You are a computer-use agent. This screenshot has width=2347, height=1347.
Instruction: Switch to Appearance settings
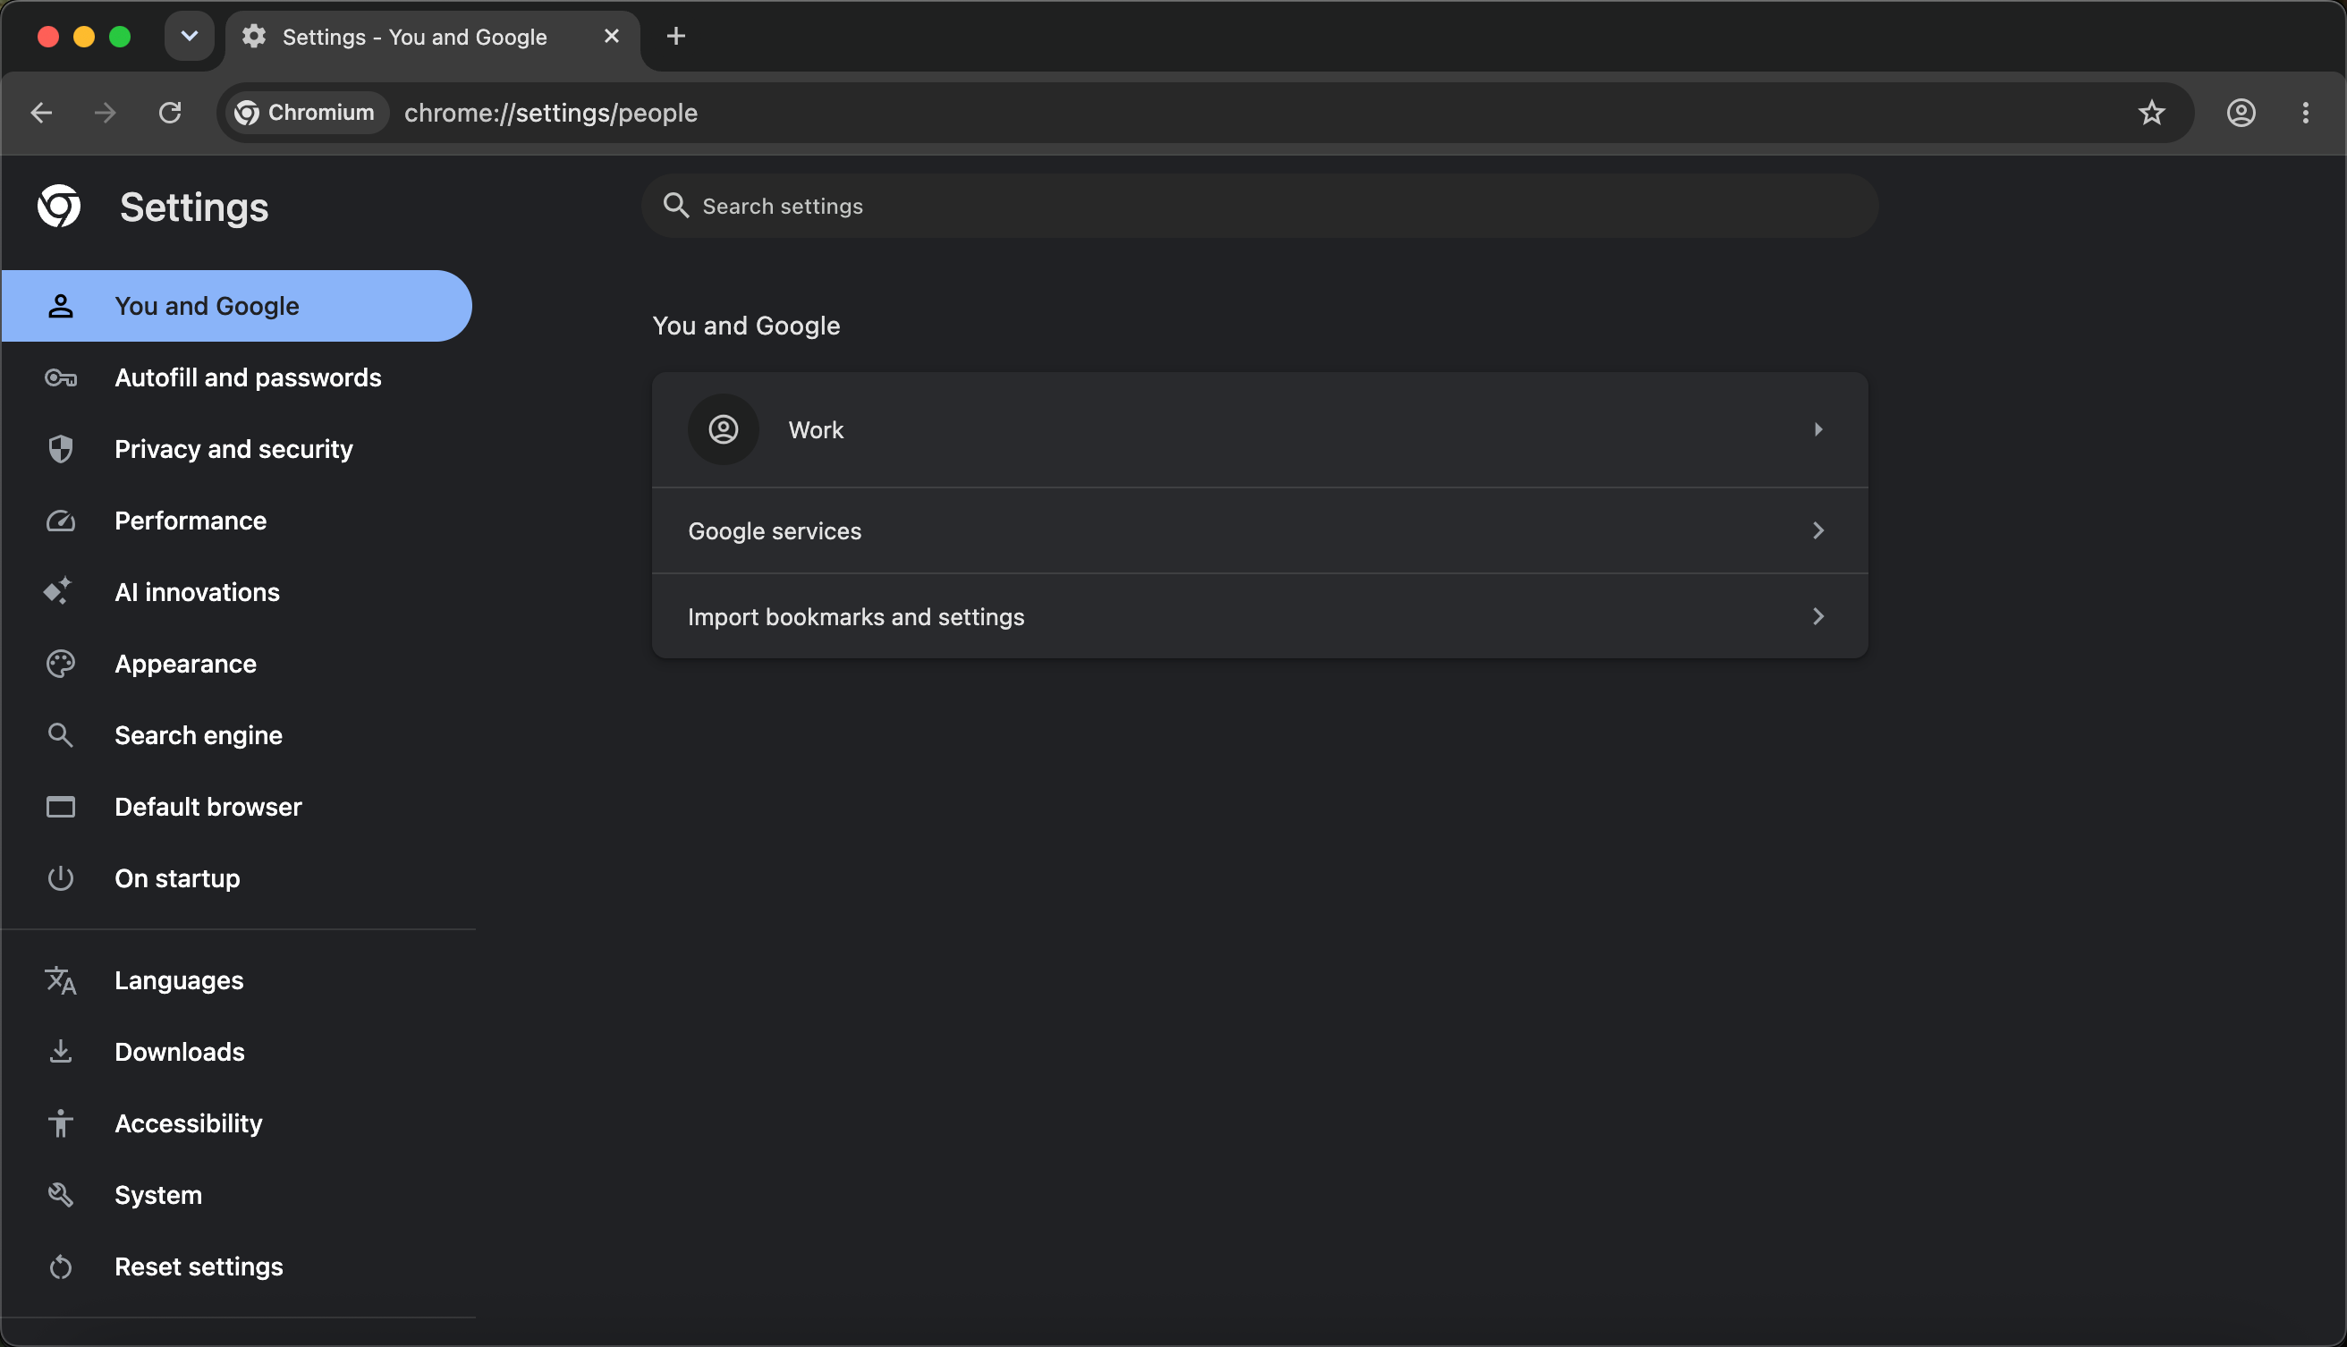pos(237,664)
